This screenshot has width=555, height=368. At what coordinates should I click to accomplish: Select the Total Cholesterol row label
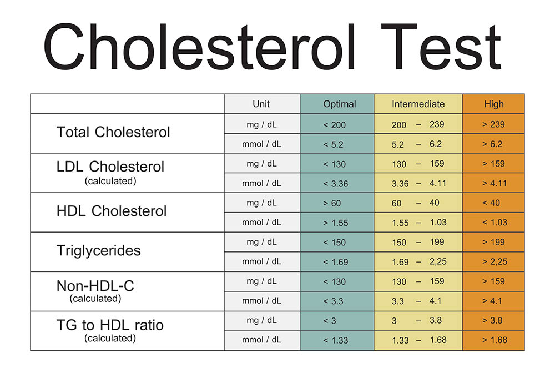[113, 132]
